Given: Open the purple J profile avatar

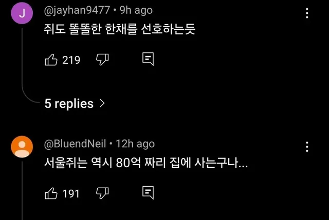Looking at the screenshot, I should [22, 14].
